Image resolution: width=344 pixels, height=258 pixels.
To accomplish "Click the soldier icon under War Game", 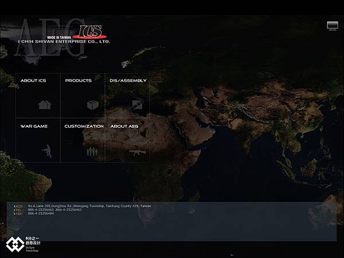I will coord(47,151).
